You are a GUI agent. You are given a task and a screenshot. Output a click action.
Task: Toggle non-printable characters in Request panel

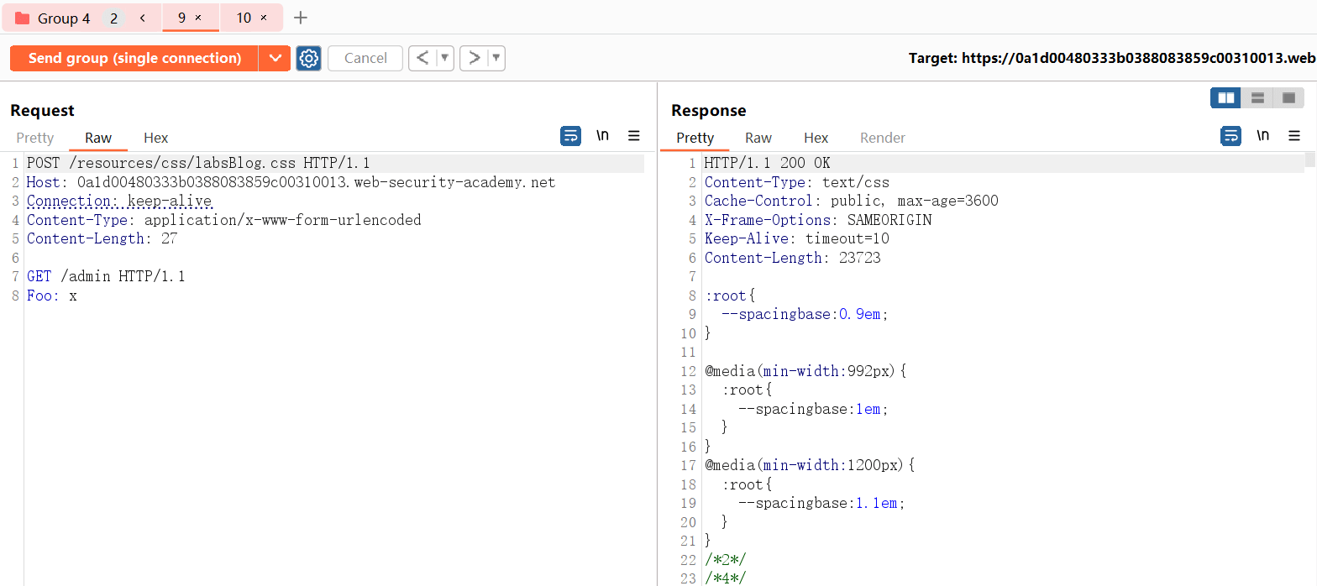(602, 136)
